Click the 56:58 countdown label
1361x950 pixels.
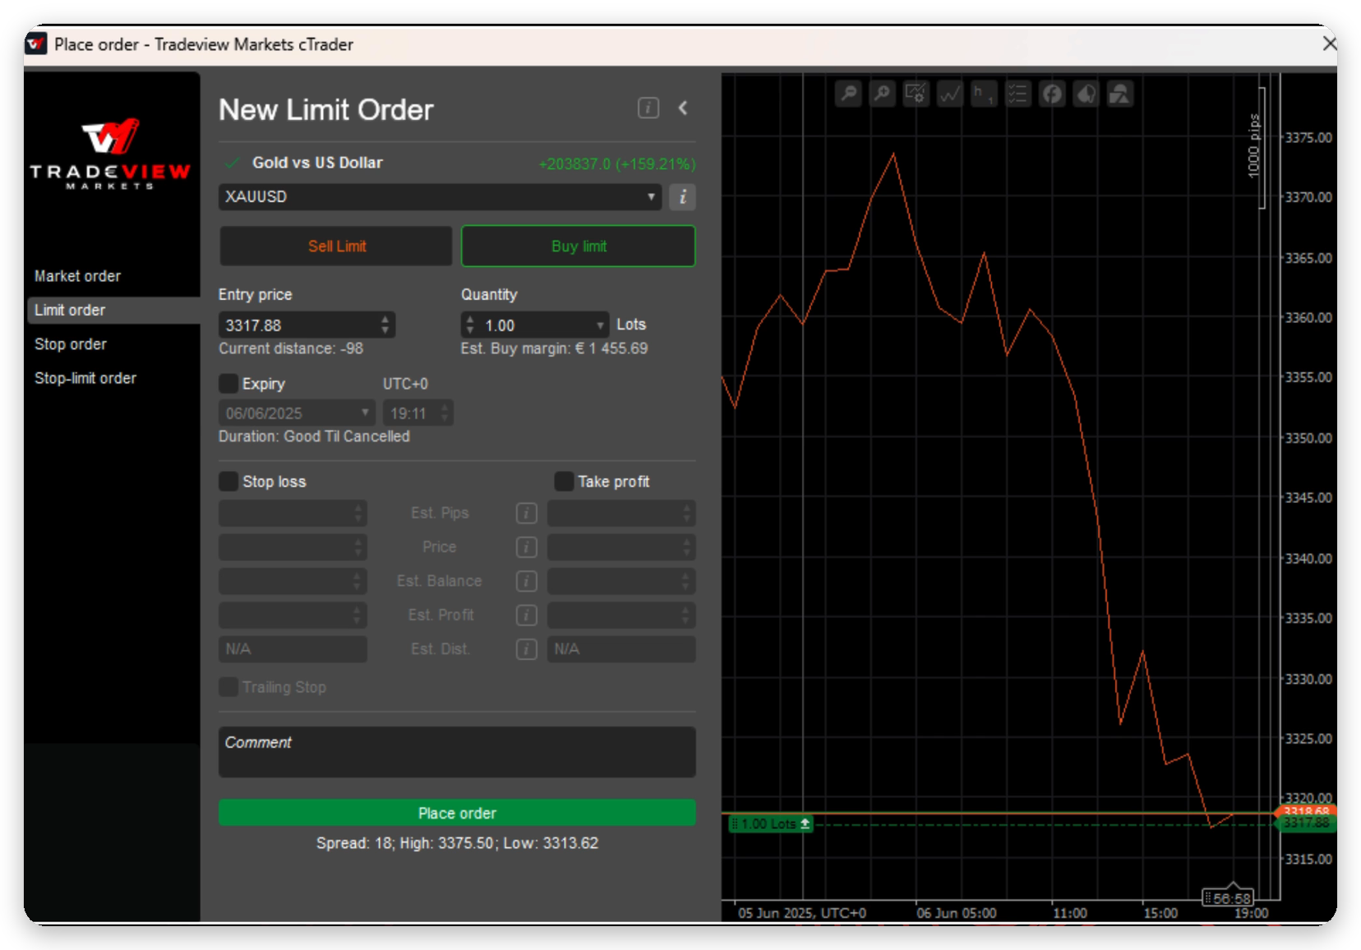[1229, 897]
